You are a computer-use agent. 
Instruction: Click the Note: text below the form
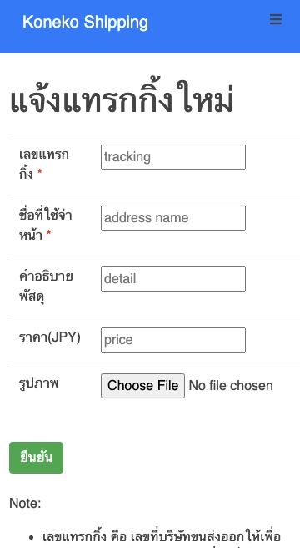click(25, 503)
